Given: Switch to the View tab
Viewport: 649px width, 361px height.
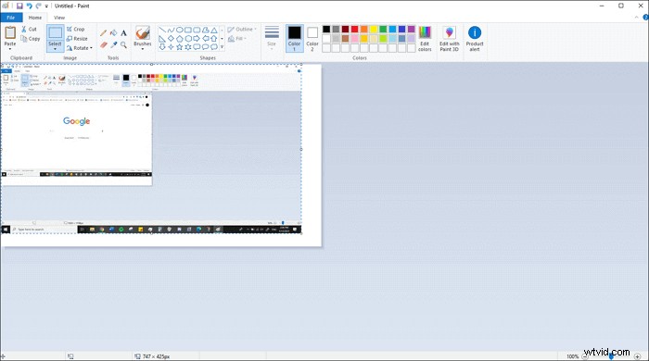Looking at the screenshot, I should pyautogui.click(x=59, y=18).
